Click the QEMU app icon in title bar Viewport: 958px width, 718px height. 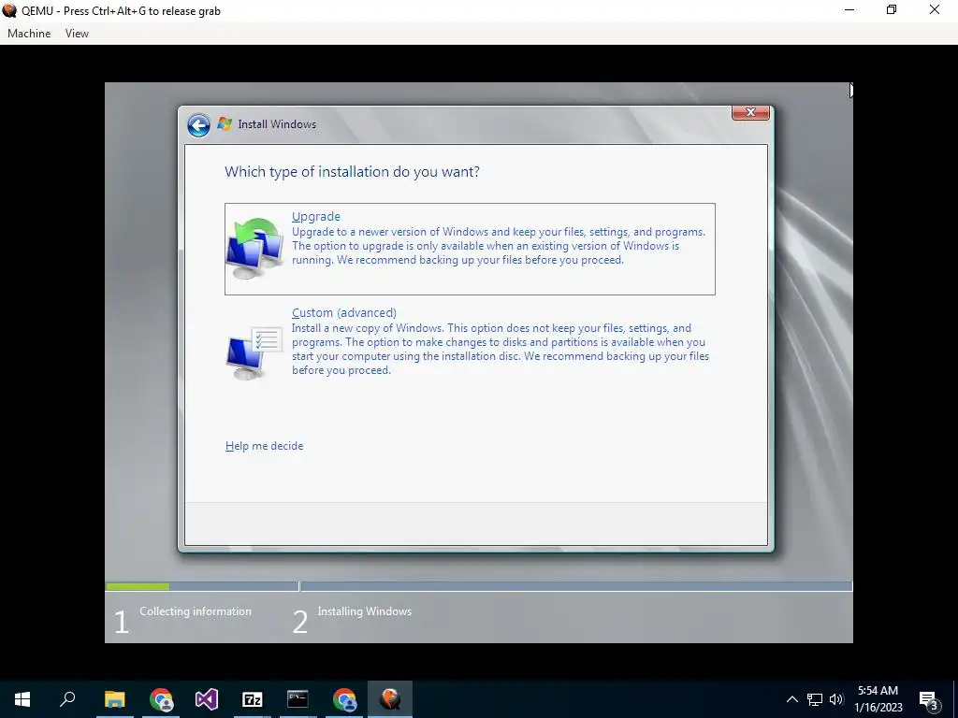[x=9, y=10]
